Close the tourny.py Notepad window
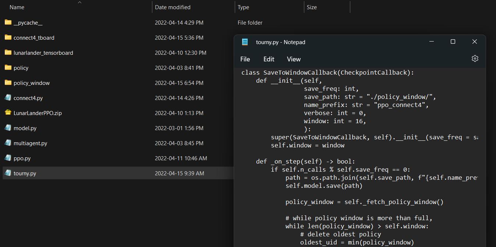The image size is (496, 247). coord(475,42)
